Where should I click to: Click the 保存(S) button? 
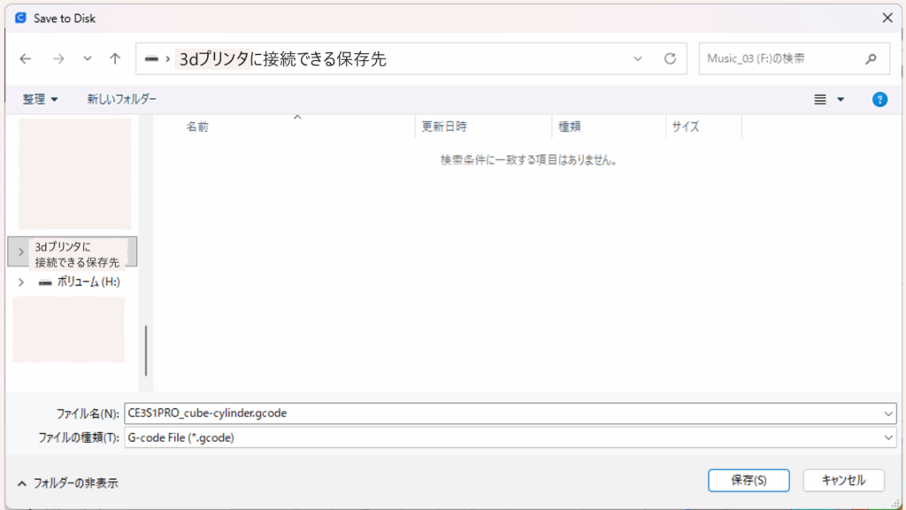(x=748, y=480)
